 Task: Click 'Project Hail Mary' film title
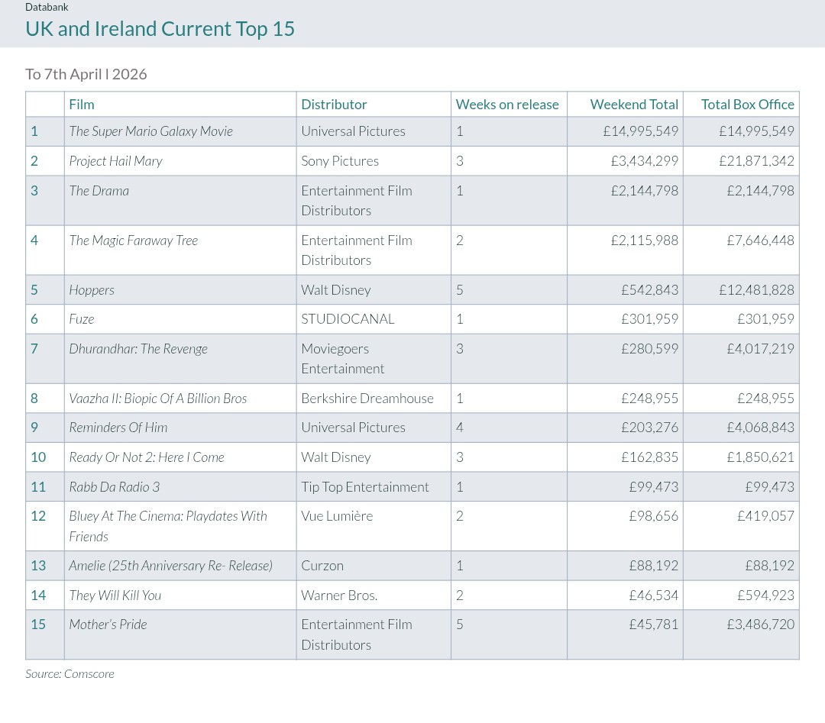[x=116, y=161]
